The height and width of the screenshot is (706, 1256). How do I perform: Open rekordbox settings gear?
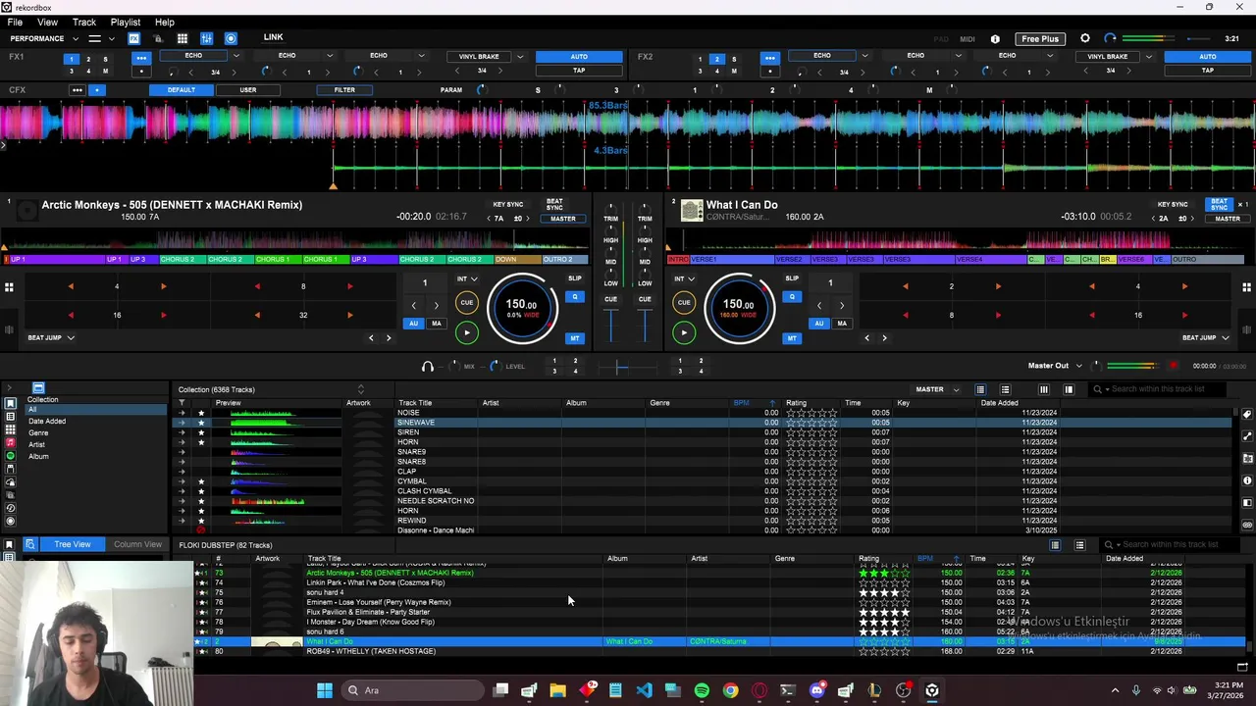1085,38
